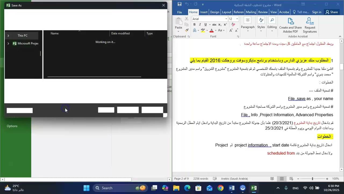
Task: Click the Copy icon in Clipboard group
Action: pos(187,24)
